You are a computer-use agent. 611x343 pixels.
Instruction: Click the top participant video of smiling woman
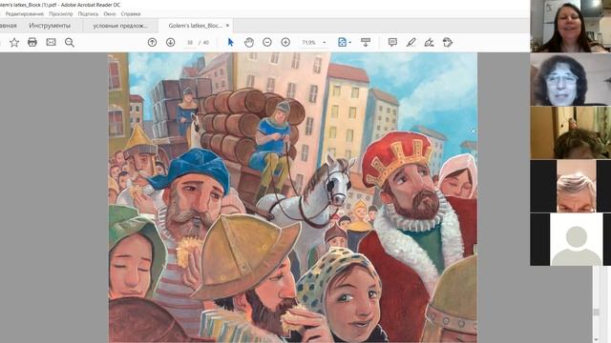click(571, 26)
